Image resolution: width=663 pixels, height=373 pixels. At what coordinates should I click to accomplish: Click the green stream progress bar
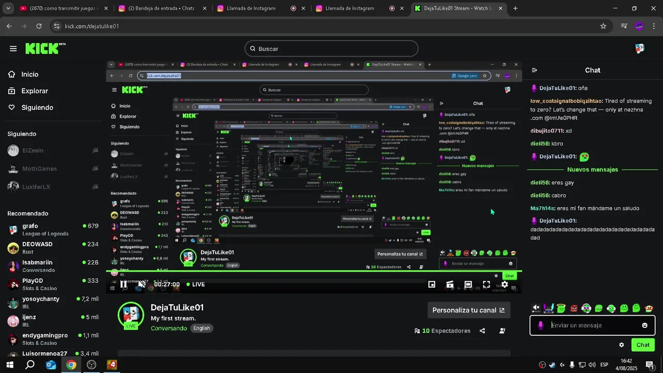pos(314,271)
